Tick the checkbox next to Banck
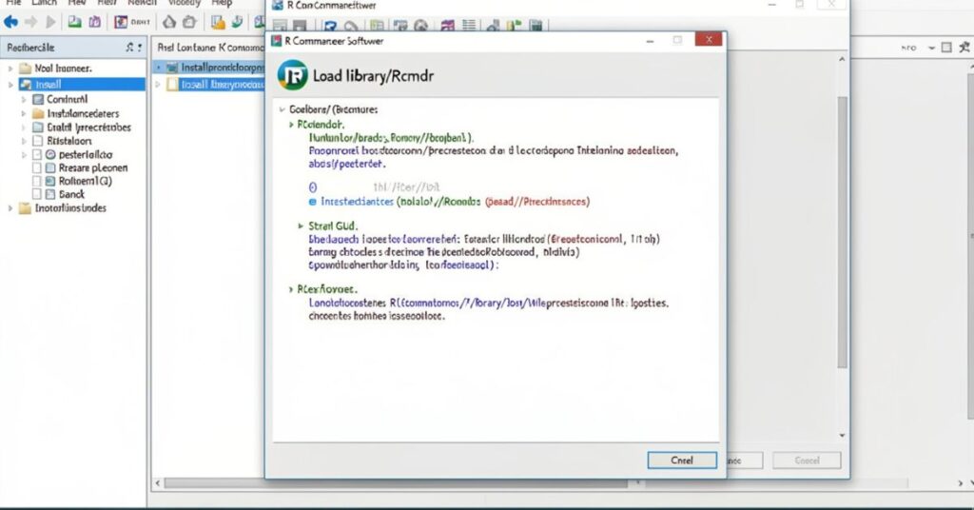 [37, 194]
